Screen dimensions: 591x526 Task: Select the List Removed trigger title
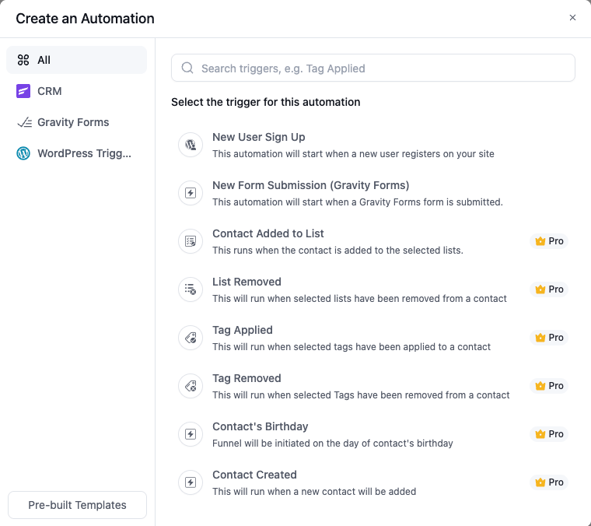[247, 282]
